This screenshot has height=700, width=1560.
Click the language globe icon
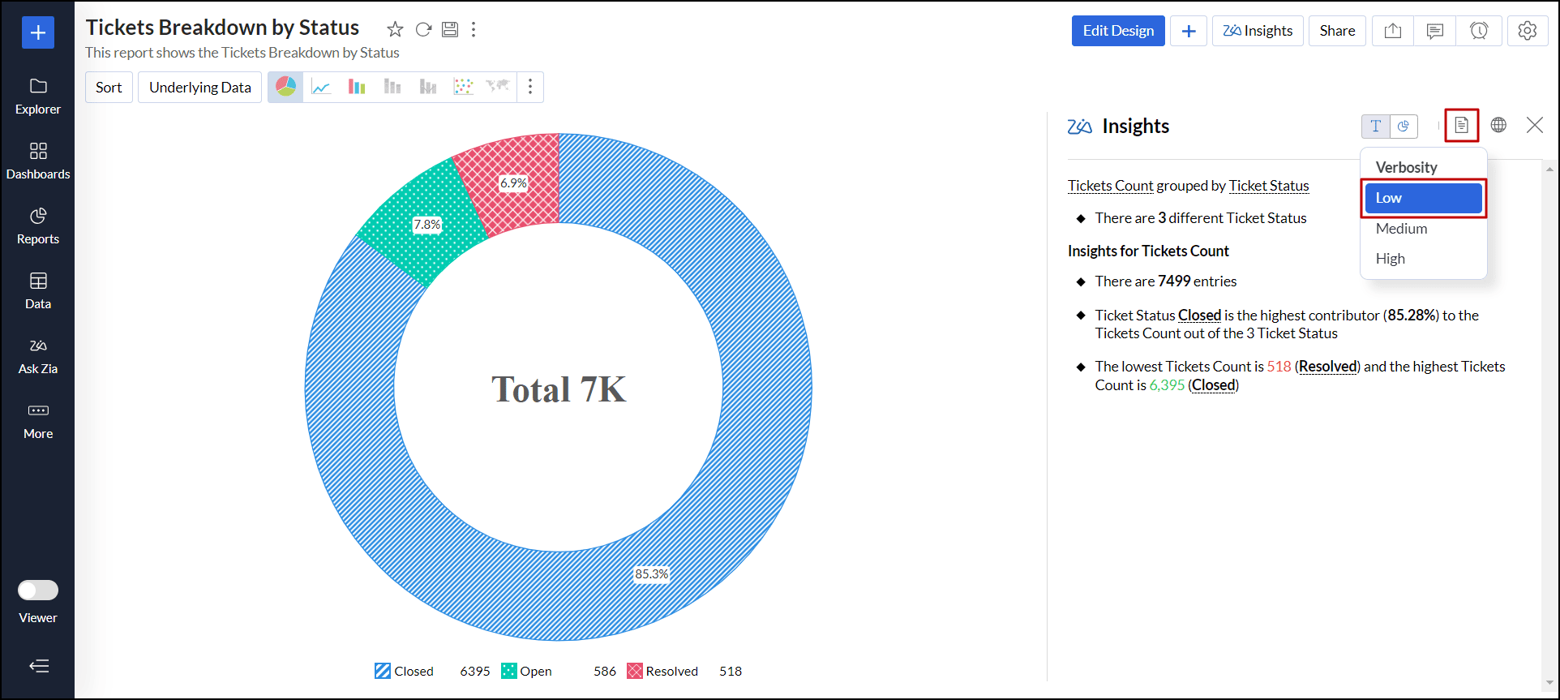pyautogui.click(x=1498, y=125)
